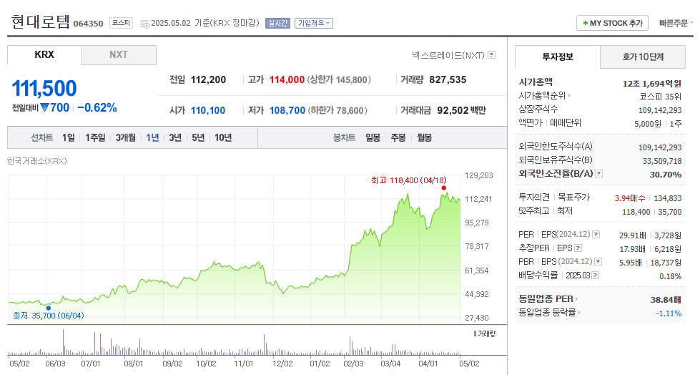Open help icon next to PER EPS(2024.12)
The width and height of the screenshot is (700, 375).
(x=596, y=234)
